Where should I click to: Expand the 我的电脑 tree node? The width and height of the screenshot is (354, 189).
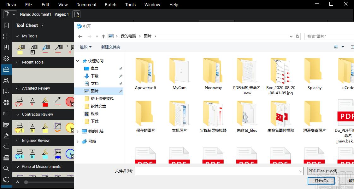[78, 131]
